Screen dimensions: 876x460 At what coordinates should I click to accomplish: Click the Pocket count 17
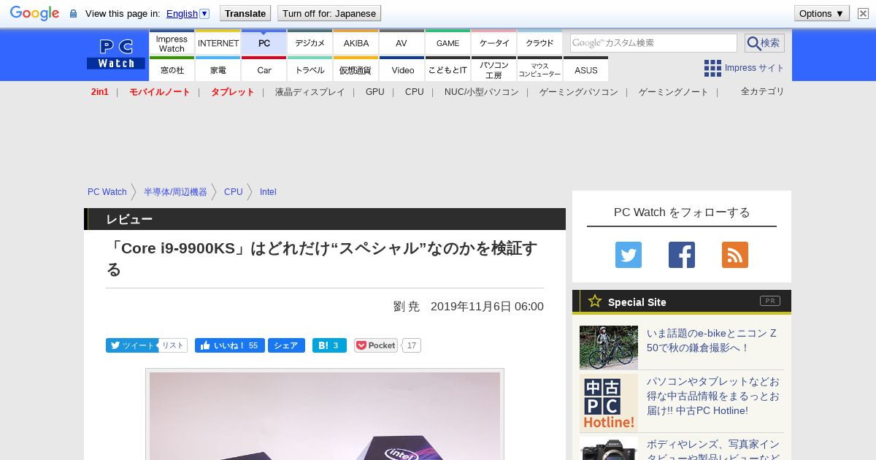412,345
